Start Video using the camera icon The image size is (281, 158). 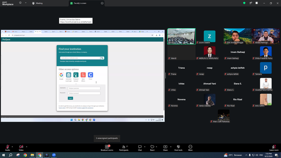21,147
